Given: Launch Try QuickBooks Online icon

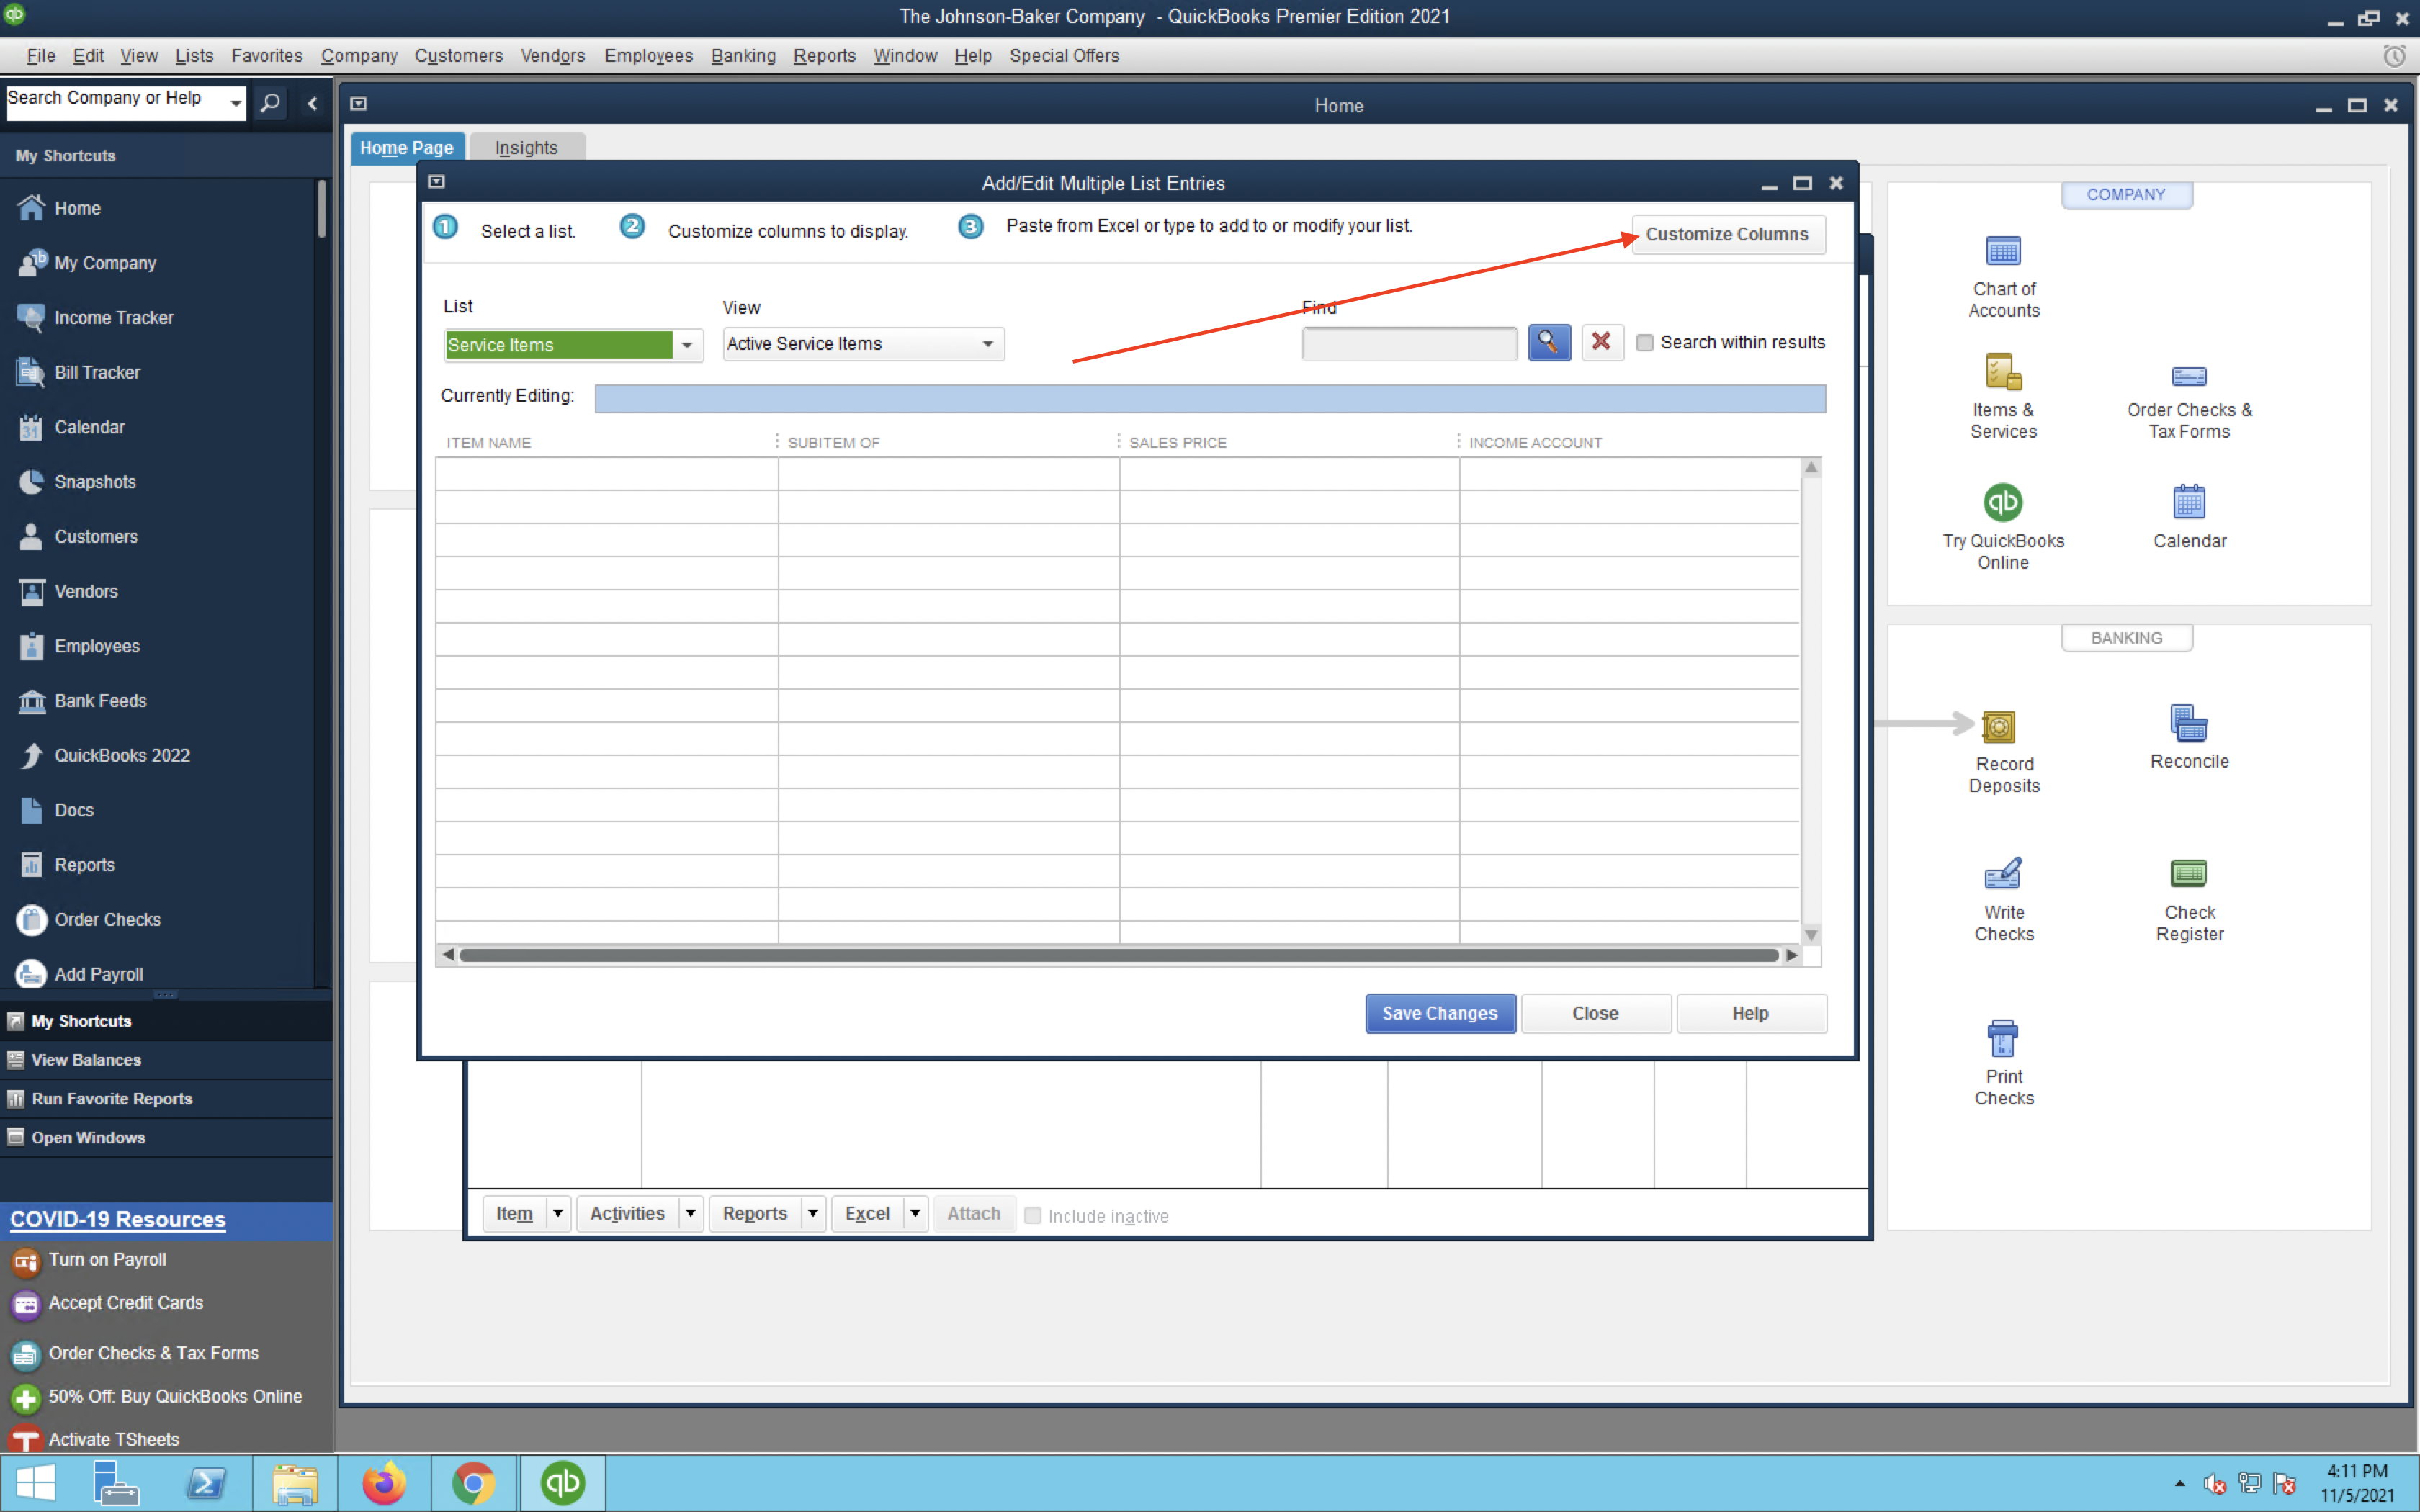Looking at the screenshot, I should [x=2003, y=502].
